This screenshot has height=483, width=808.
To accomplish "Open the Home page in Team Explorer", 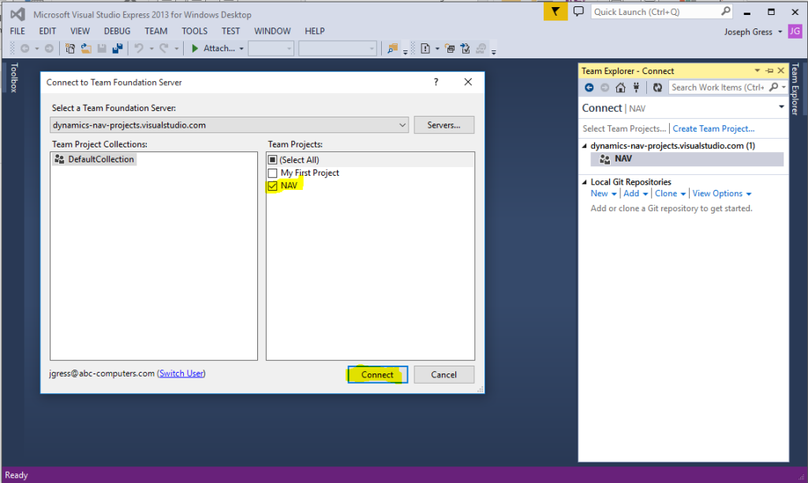I will [621, 87].
